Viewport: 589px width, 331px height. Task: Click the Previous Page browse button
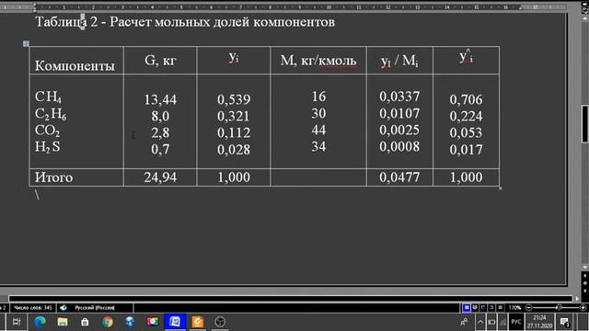point(585,276)
